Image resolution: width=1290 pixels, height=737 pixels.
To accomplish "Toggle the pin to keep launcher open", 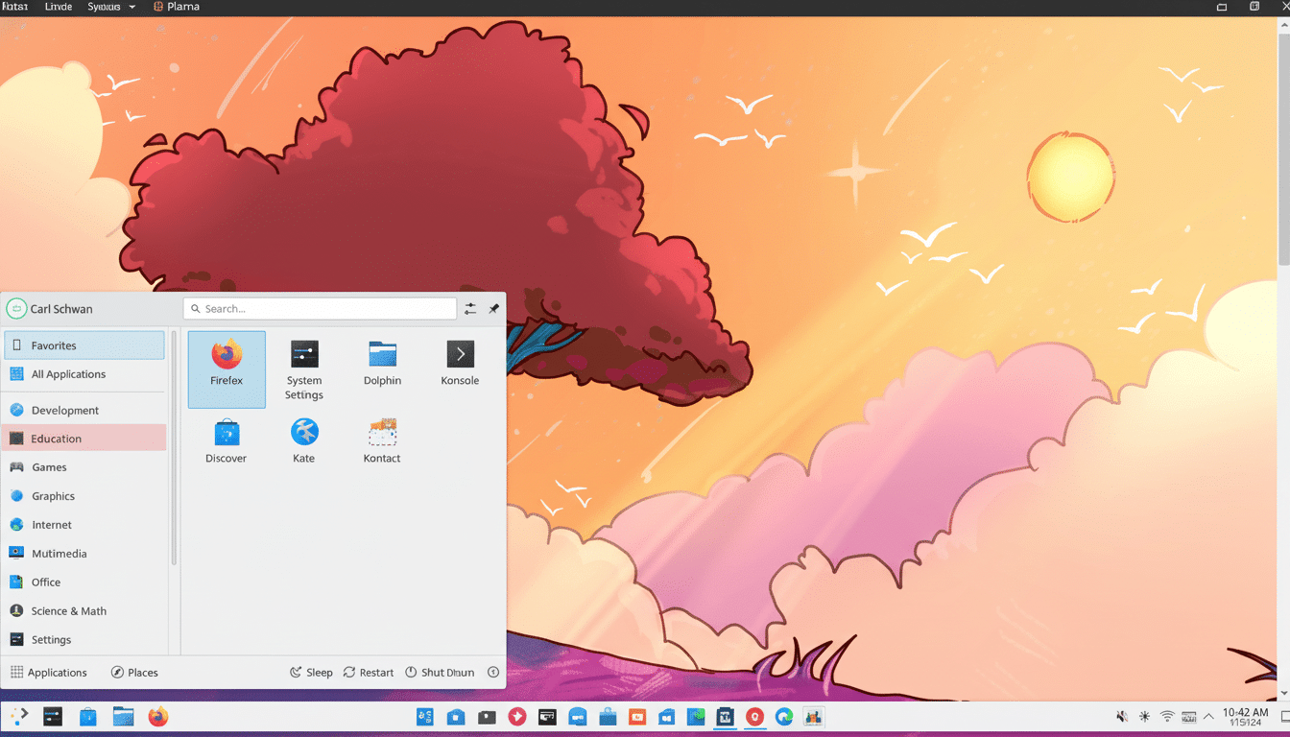I will pyautogui.click(x=493, y=308).
